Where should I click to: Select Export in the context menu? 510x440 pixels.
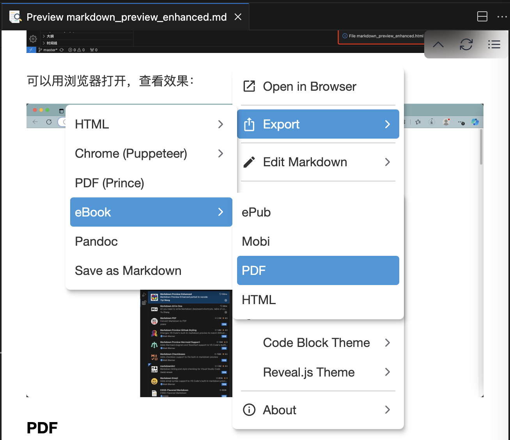[x=318, y=124]
